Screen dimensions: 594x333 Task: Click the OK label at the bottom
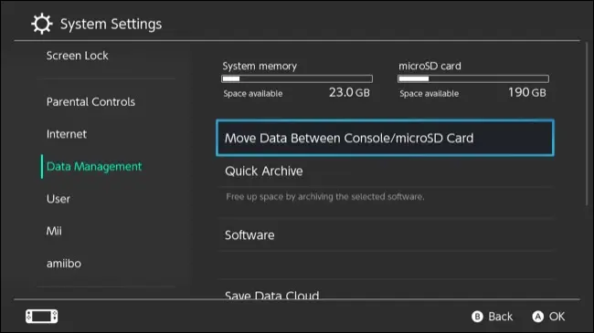(x=557, y=317)
